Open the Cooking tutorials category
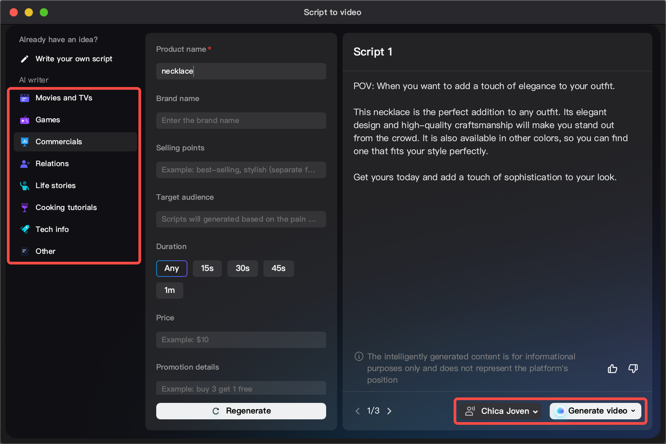The width and height of the screenshot is (666, 444). coord(66,207)
